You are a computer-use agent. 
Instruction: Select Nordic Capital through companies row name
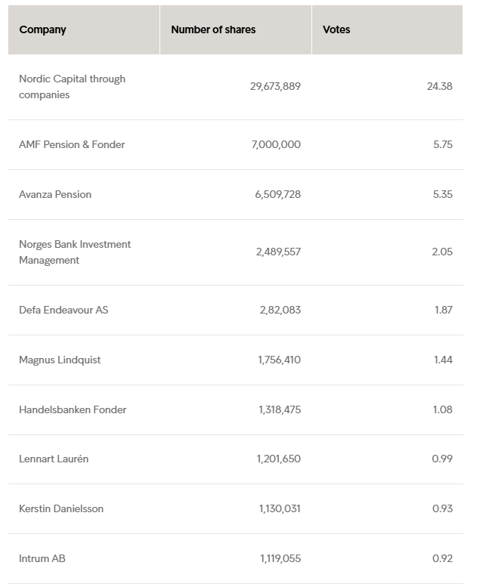[x=72, y=87]
